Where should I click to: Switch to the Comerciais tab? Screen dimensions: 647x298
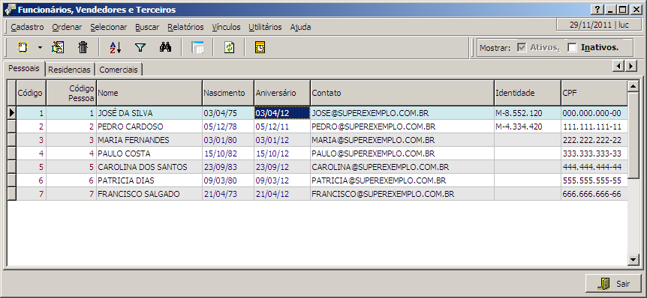pyautogui.click(x=119, y=70)
